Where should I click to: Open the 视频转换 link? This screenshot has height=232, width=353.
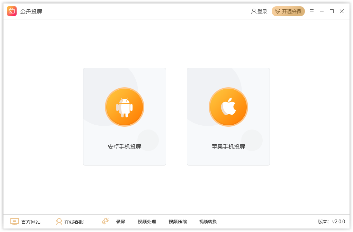pos(208,222)
